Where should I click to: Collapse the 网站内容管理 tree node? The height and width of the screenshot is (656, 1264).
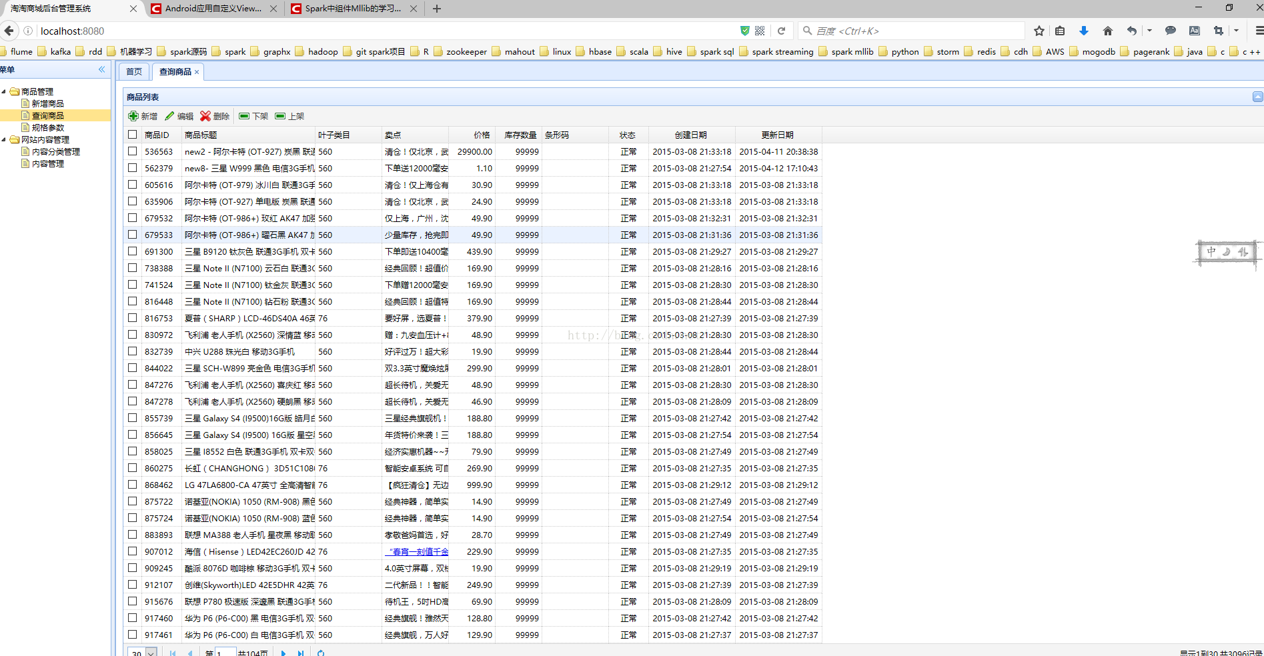[x=4, y=139]
